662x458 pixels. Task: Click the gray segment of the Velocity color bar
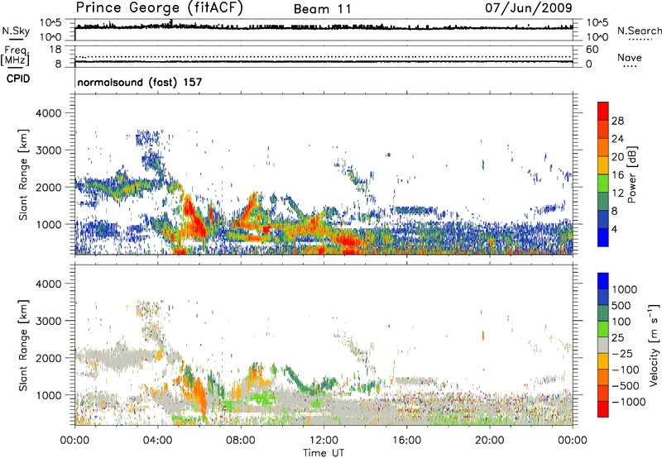pos(603,346)
